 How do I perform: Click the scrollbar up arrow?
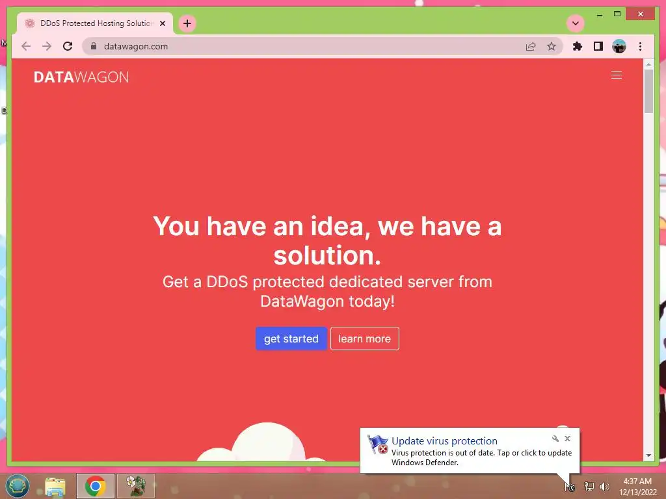tap(648, 64)
